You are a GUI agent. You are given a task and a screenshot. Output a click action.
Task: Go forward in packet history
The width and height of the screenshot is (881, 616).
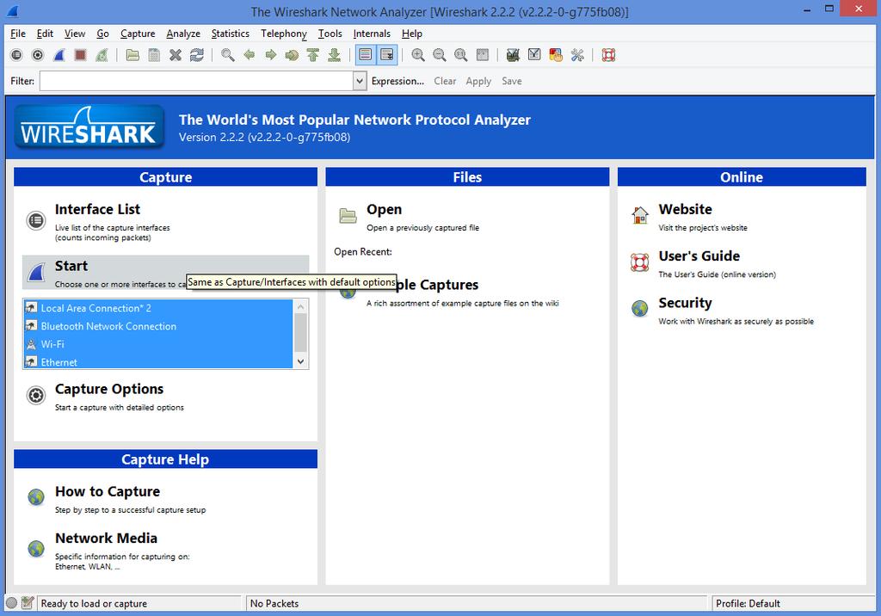pos(270,55)
